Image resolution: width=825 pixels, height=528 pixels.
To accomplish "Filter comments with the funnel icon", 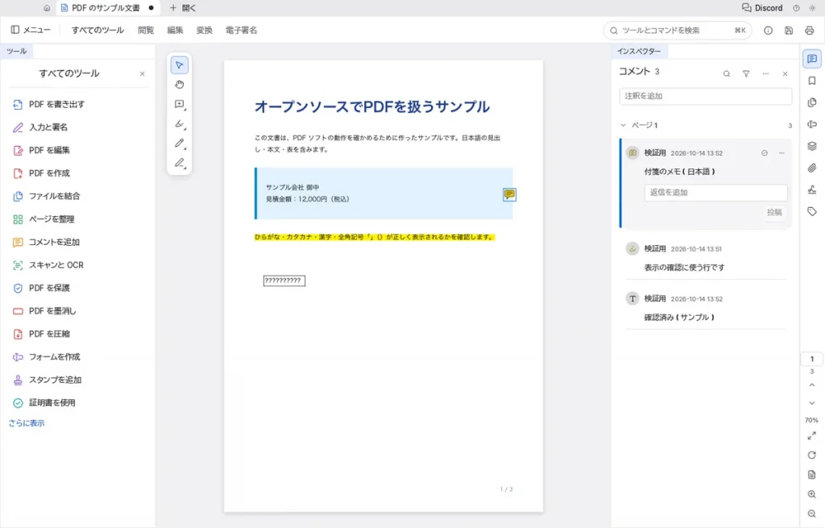I will [746, 73].
